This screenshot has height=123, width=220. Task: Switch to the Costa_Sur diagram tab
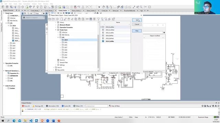pyautogui.click(x=104, y=11)
